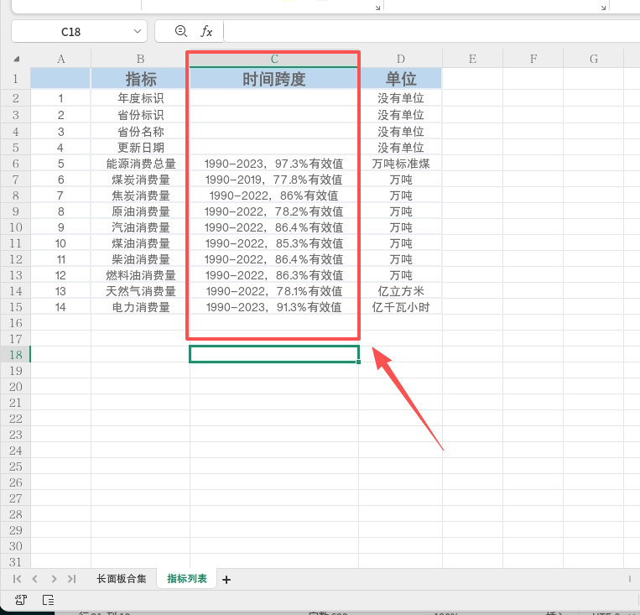The width and height of the screenshot is (640, 615).
Task: Open the insert function fx button
Action: (206, 31)
